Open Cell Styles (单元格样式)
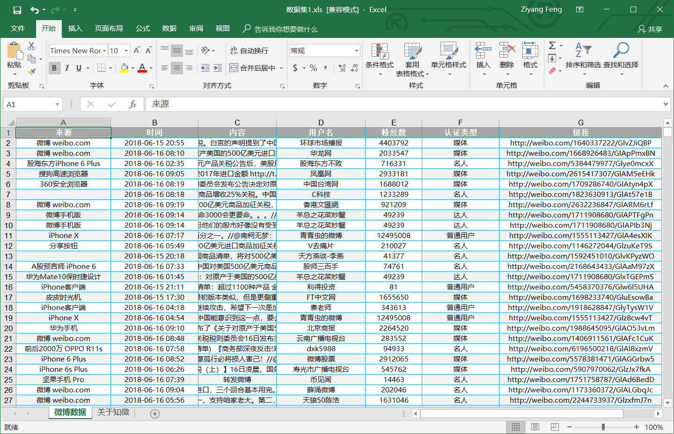Viewport: 674px width, 434px height. [x=448, y=59]
